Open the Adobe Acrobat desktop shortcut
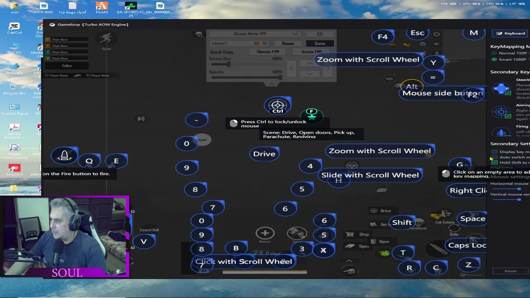 point(14,130)
